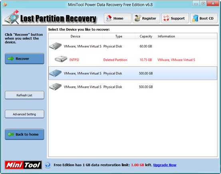221x174 pixels.
Task: Click the MiniTool logo
Action: click(x=23, y=165)
